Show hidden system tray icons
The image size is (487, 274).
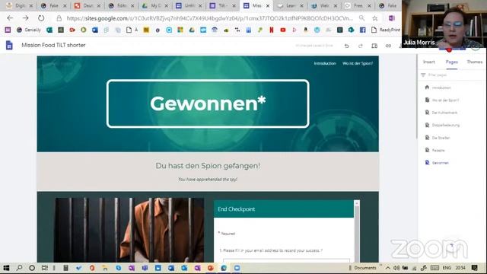pyautogui.click(x=388, y=268)
